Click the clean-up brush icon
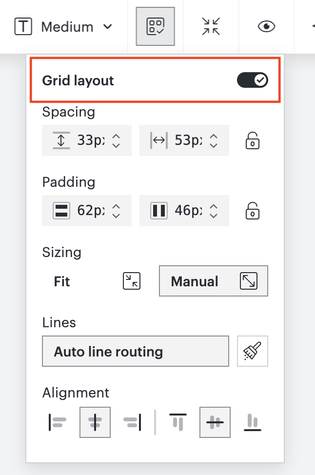This screenshot has width=315, height=475. 253,352
